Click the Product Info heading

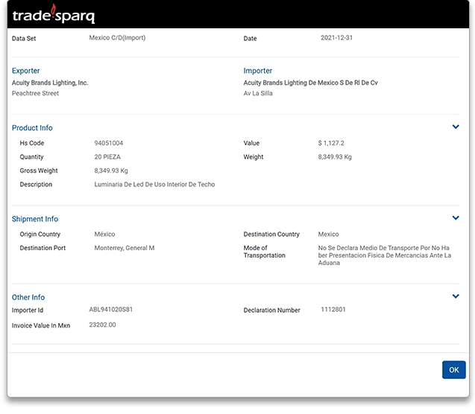click(x=32, y=127)
